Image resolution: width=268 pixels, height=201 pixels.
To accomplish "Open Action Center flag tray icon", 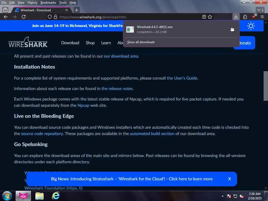I will pos(229,196).
